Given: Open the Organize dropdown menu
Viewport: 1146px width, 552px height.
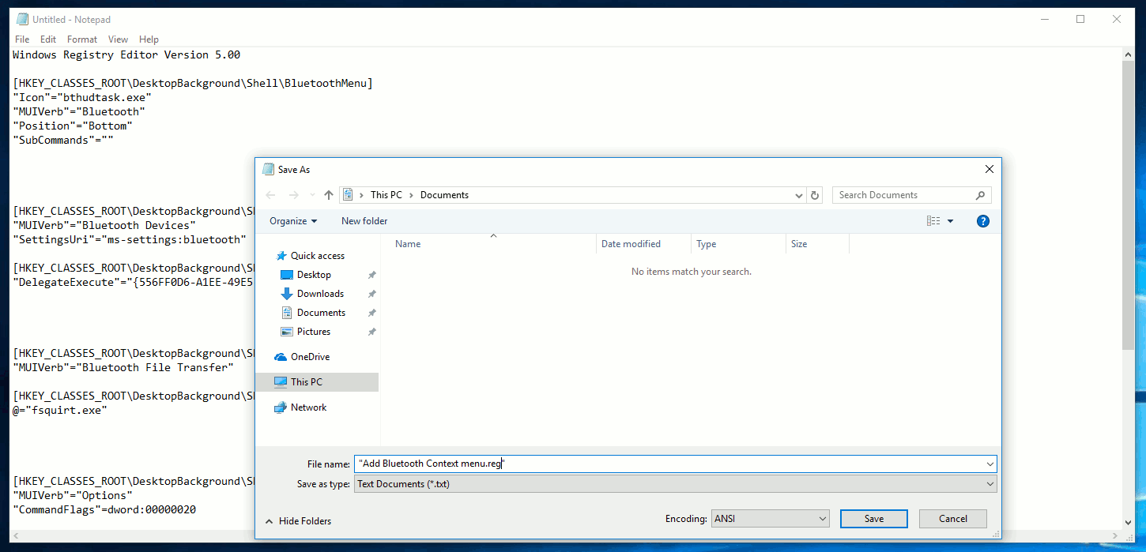Looking at the screenshot, I should click(x=293, y=221).
